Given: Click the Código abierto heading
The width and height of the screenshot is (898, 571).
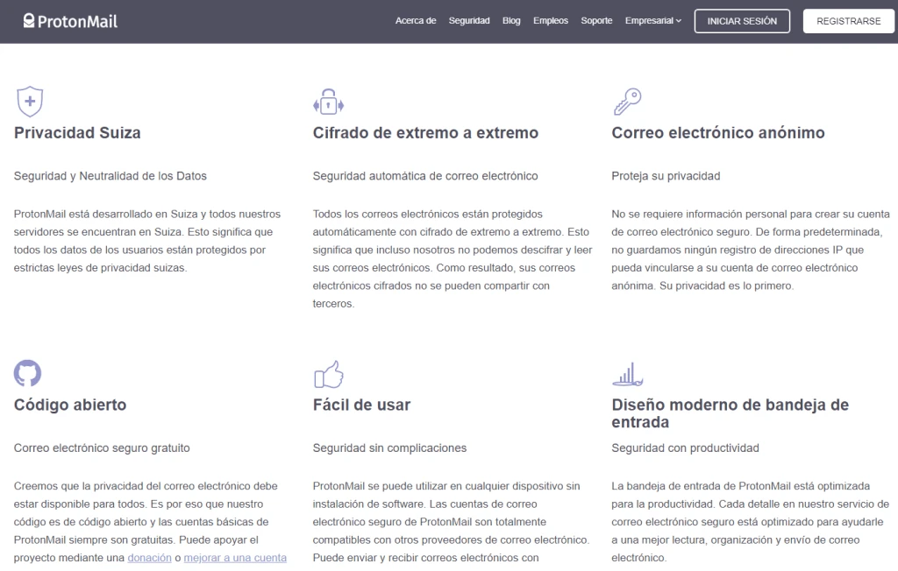Looking at the screenshot, I should 70,405.
